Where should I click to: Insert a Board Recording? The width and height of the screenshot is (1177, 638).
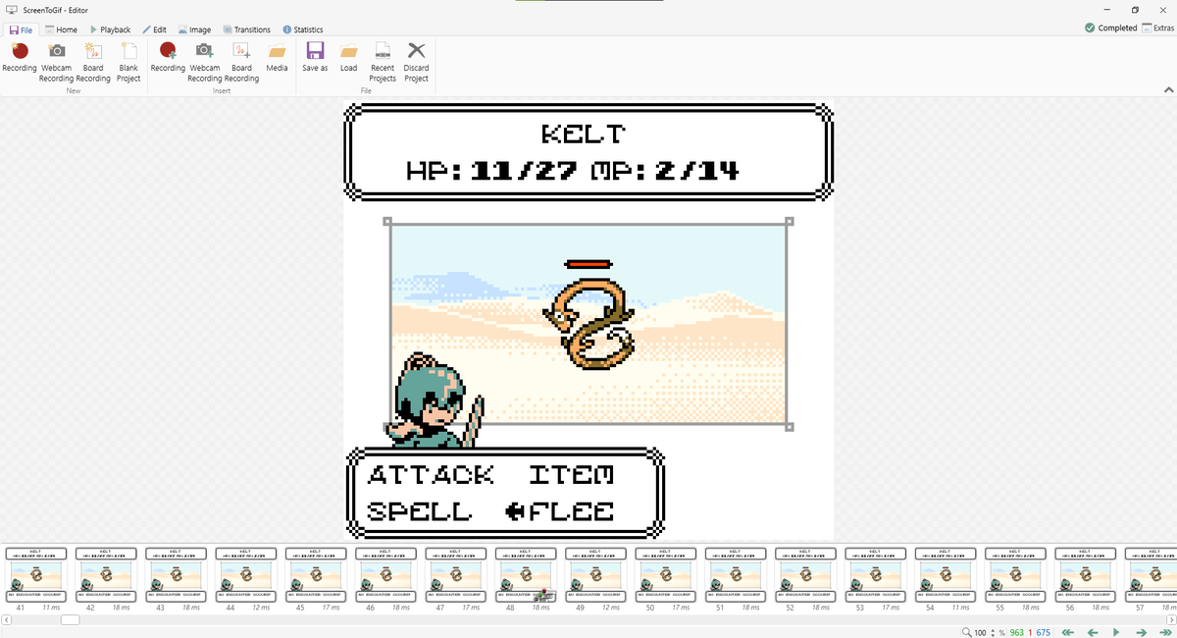click(241, 61)
